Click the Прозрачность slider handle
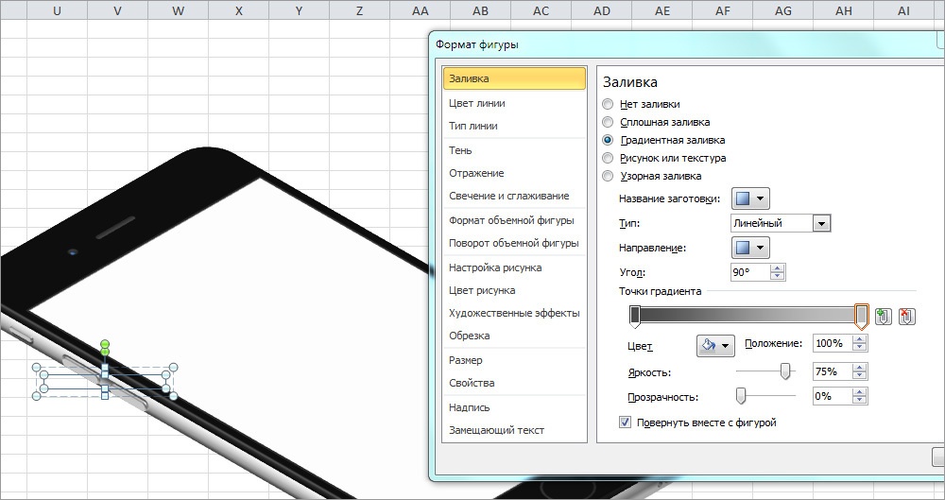 pos(741,396)
